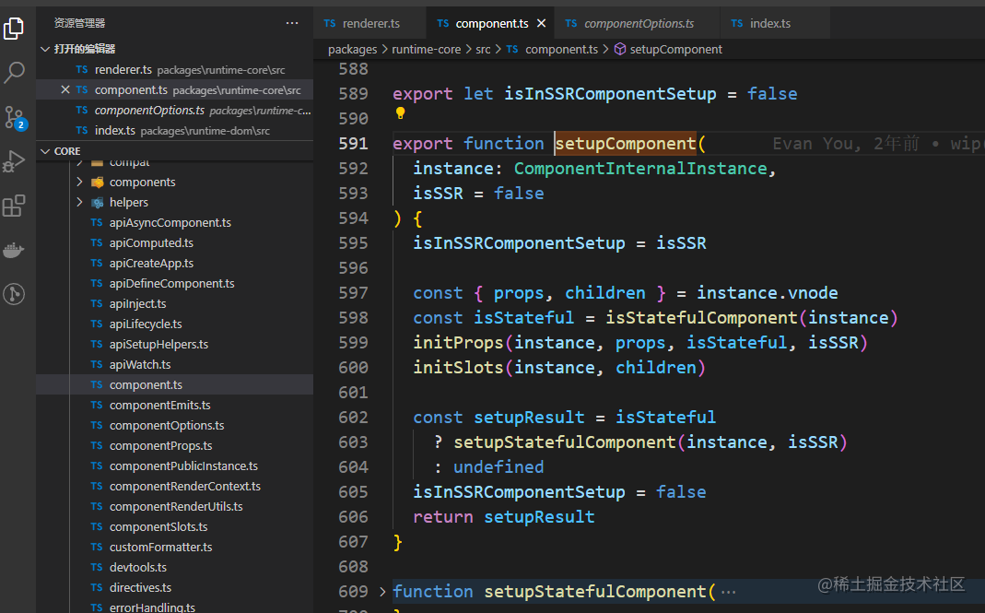This screenshot has width=985, height=613.
Task: Open renderer.ts from open editors list
Action: click(x=175, y=70)
